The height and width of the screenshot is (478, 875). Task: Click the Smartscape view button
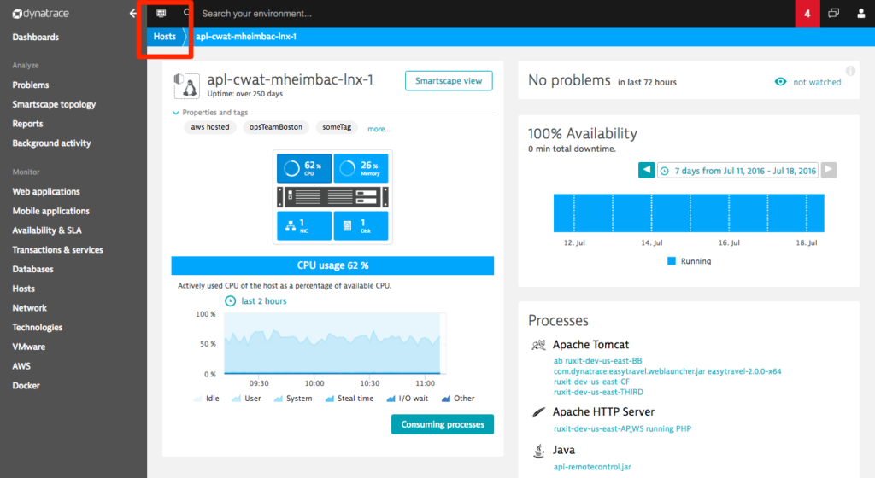[449, 81]
